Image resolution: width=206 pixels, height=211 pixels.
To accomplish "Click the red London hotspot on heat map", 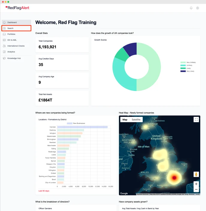I will point(174,178).
